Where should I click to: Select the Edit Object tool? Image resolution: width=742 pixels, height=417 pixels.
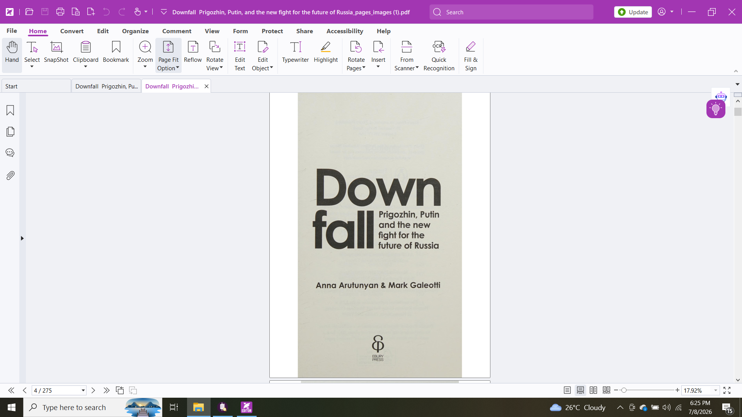[x=262, y=56]
